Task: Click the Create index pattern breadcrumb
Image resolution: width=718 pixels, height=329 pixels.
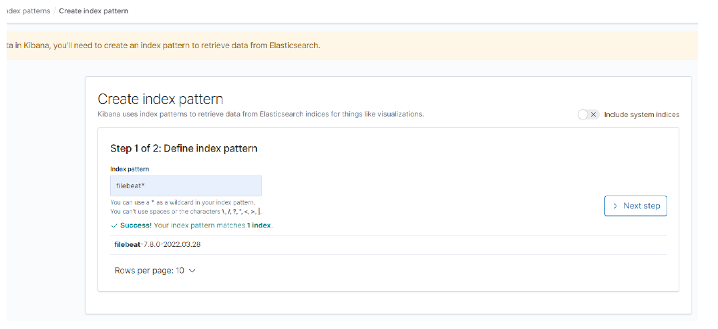Action: point(94,11)
